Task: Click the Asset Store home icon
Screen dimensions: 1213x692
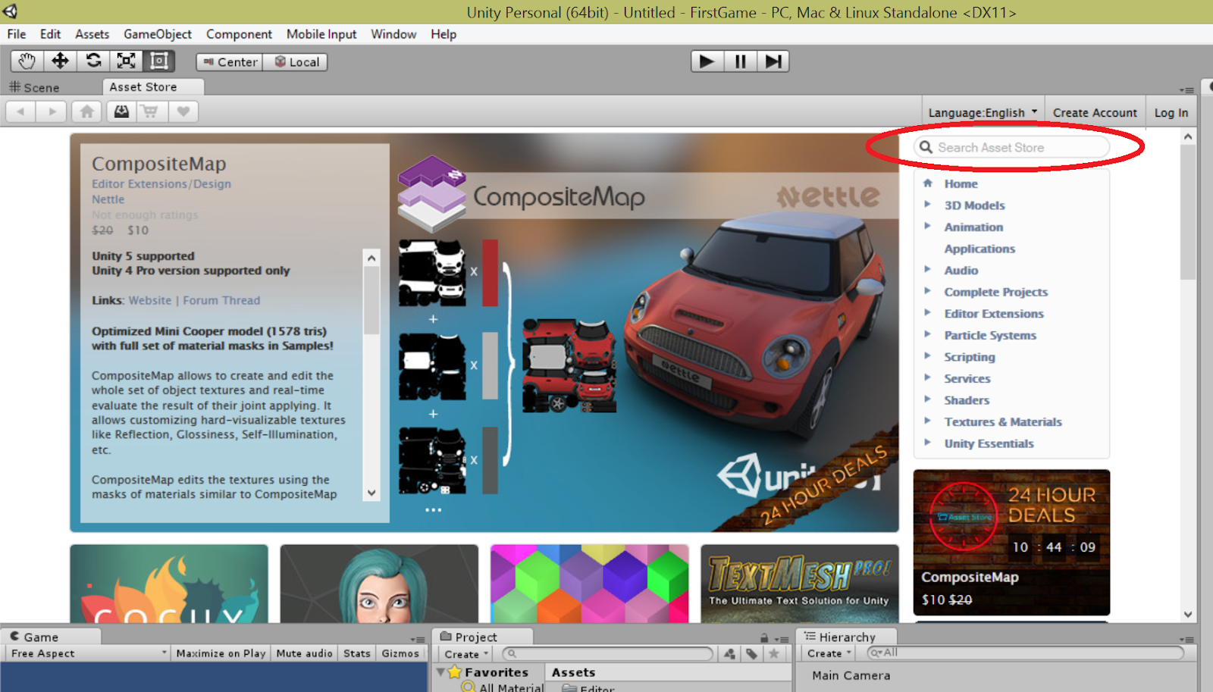Action: click(x=87, y=111)
